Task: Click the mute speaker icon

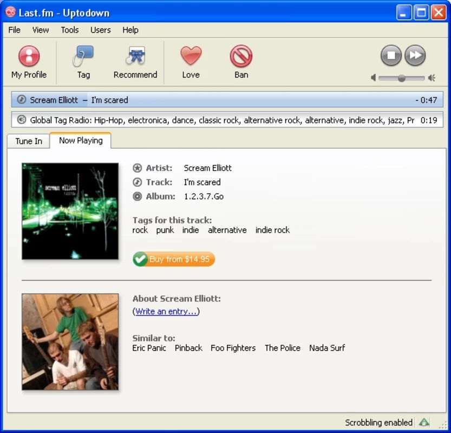Action: pyautogui.click(x=373, y=77)
